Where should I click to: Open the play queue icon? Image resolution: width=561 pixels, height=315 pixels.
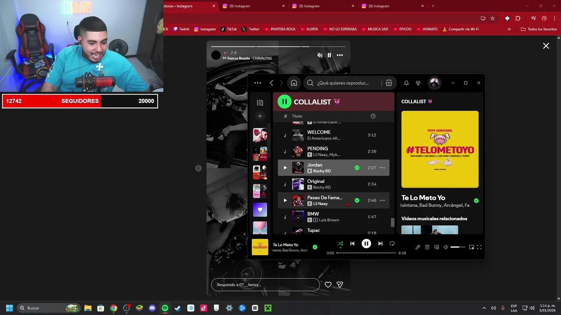coord(427,247)
